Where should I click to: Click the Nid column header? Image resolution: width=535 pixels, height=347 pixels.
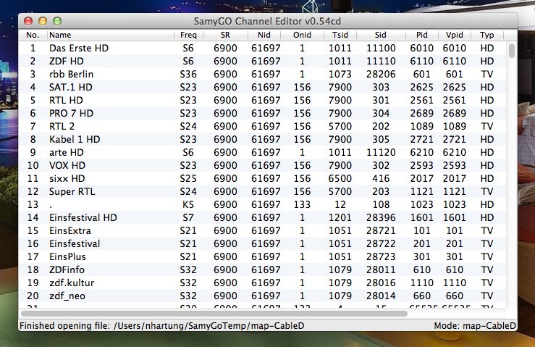pyautogui.click(x=264, y=35)
